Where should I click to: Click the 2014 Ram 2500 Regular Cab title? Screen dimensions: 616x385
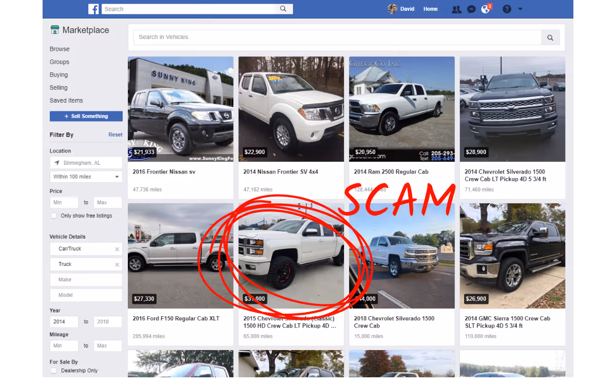point(391,172)
